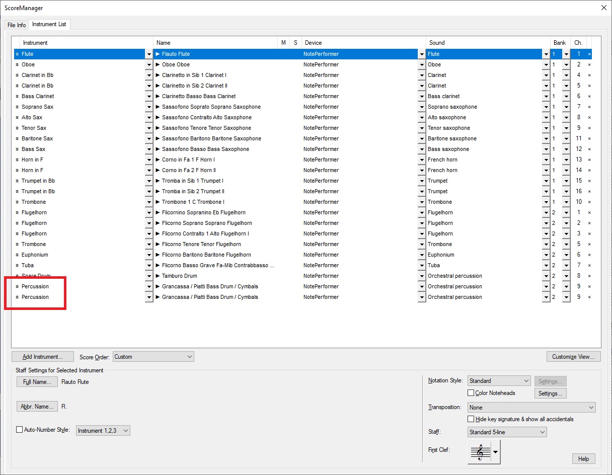Click the triangle beside Tamburo Drum
Viewport: 612px width, 475px height.
click(158, 276)
